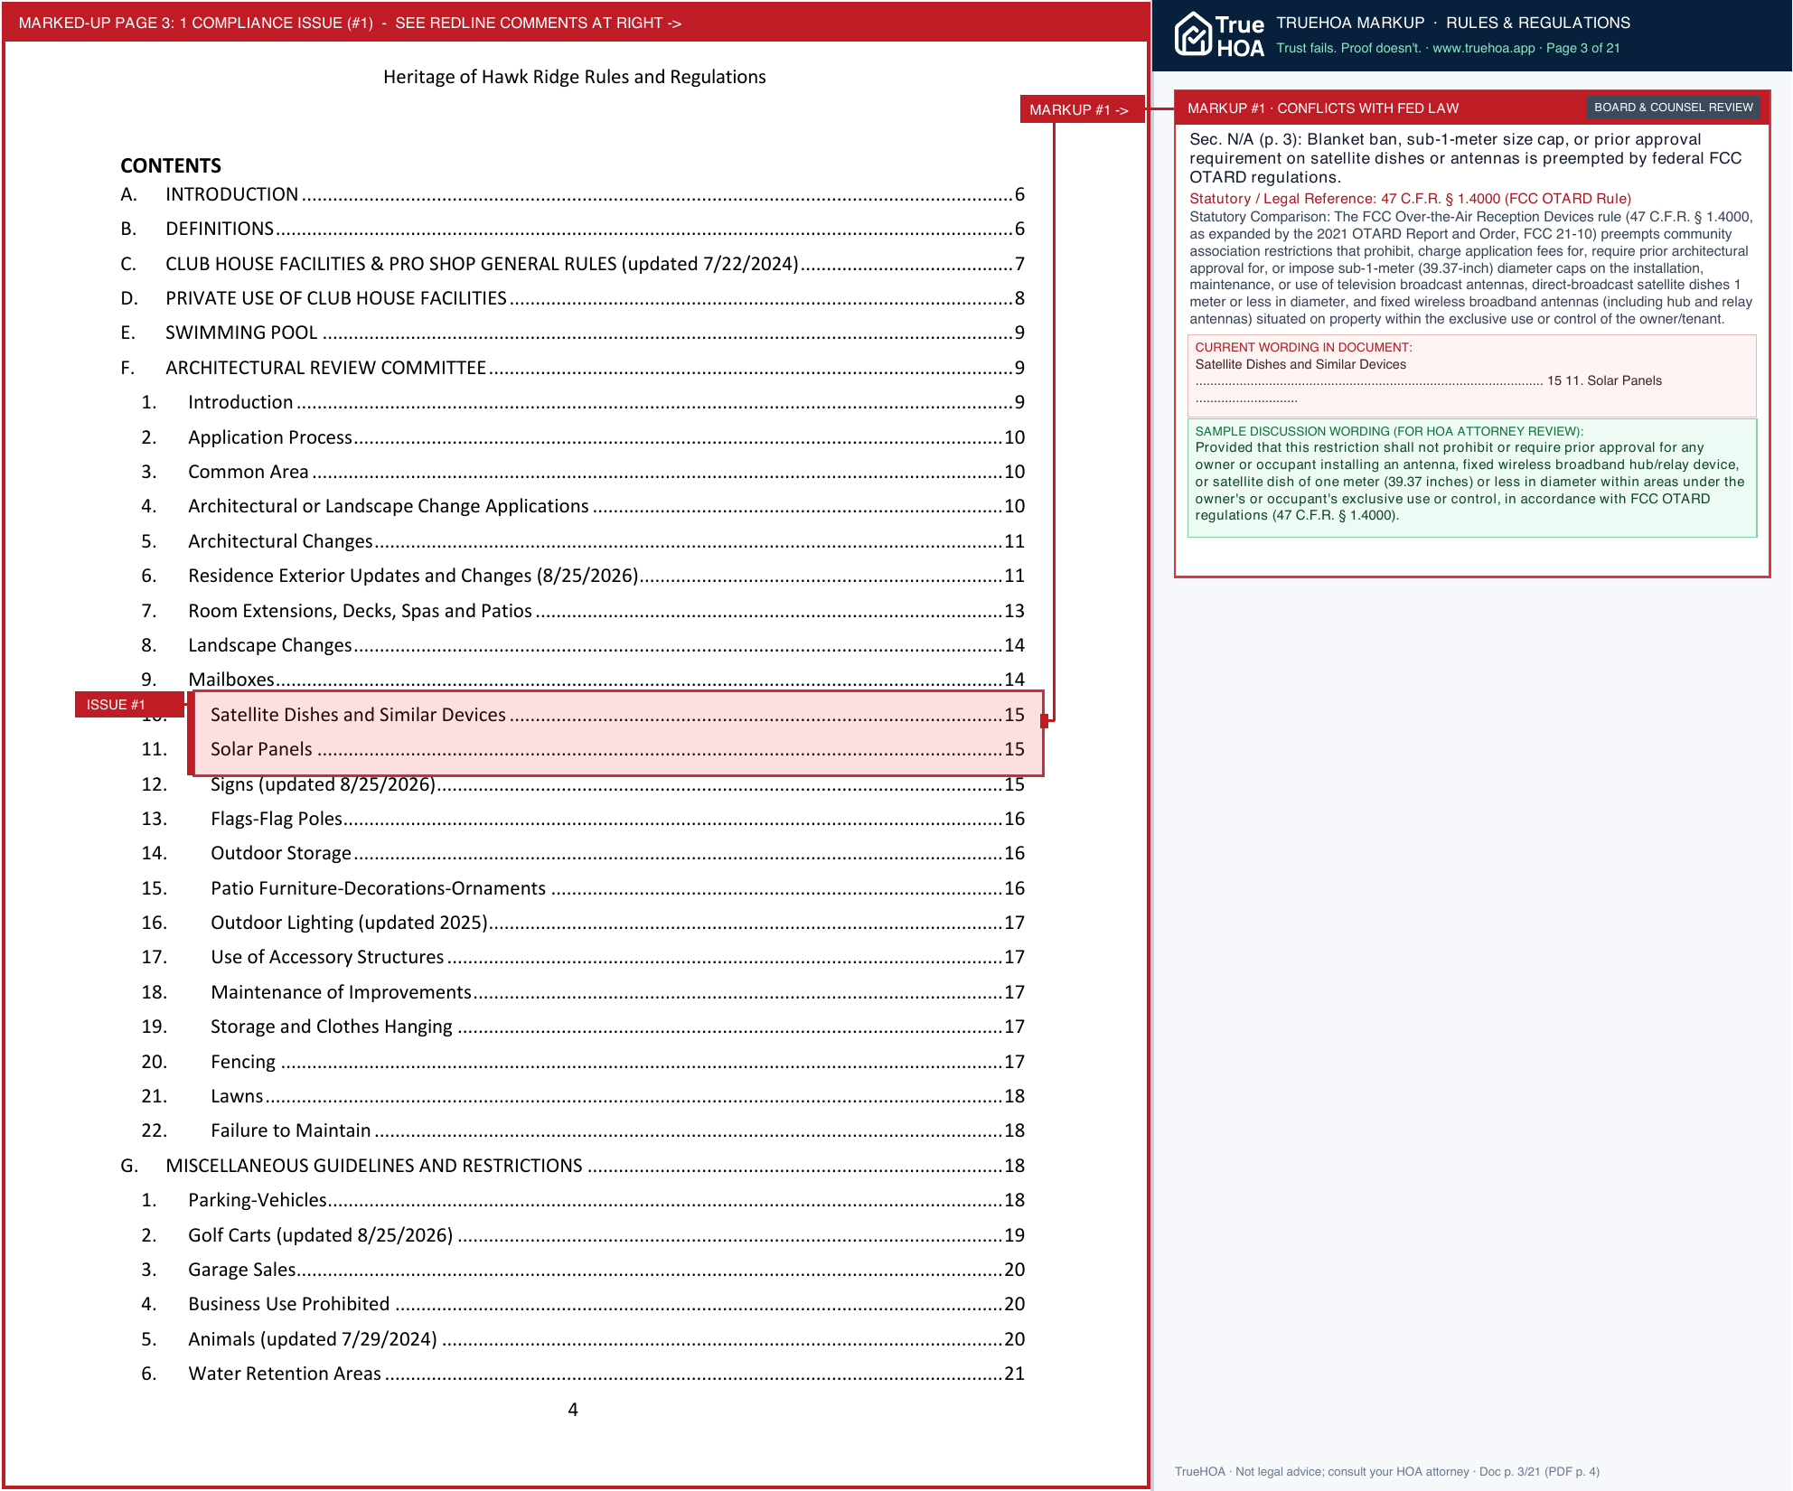Select the Satellite Dishes and Similar Devices entry
Screen dimensions: 1793x1491
pyautogui.click(x=617, y=715)
